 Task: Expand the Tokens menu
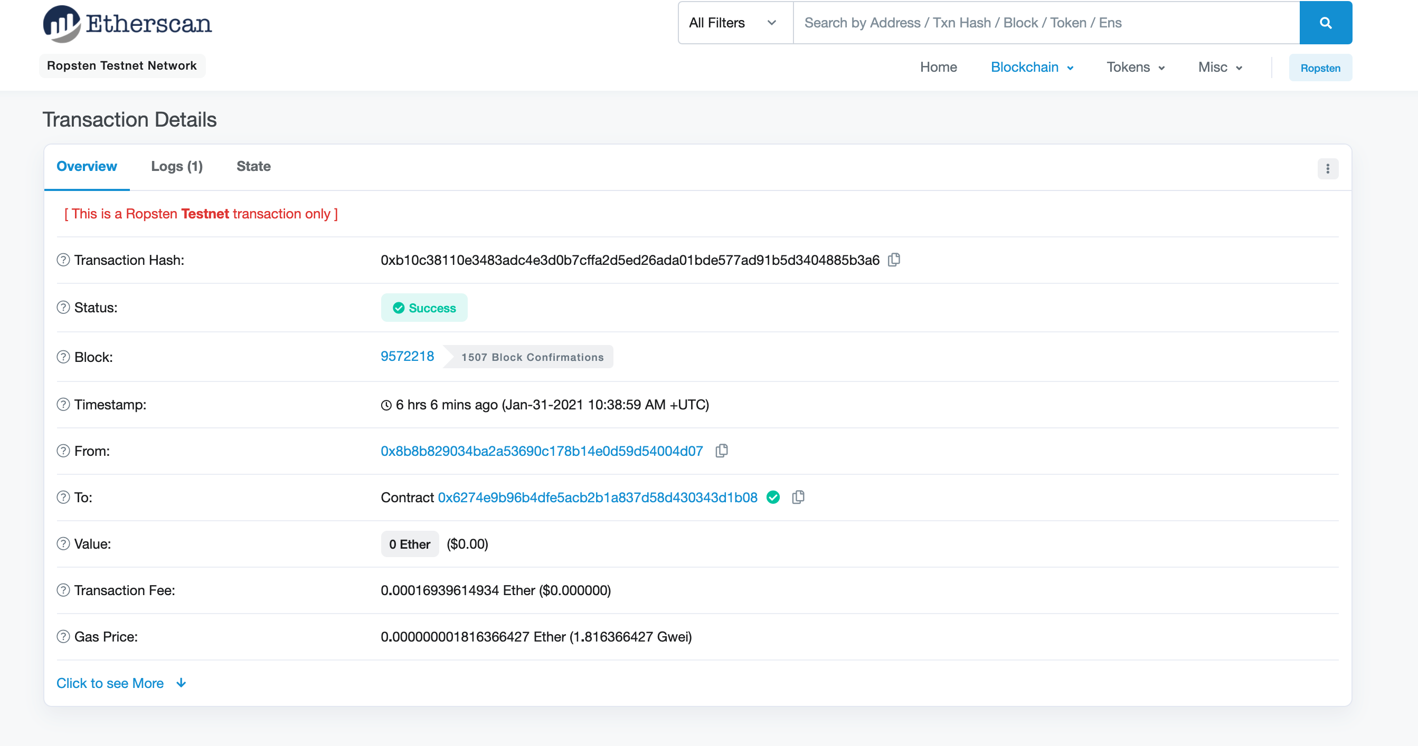(1136, 67)
